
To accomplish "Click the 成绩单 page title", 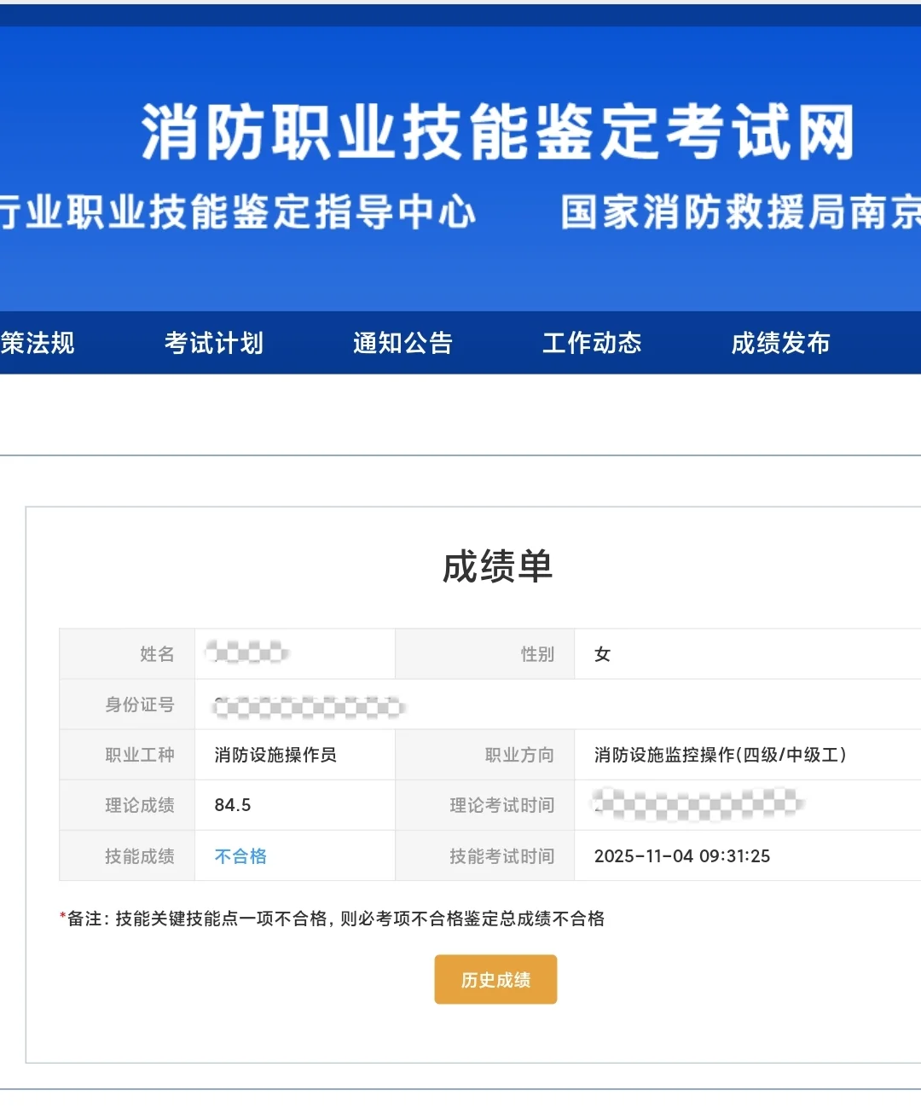I will pos(495,566).
